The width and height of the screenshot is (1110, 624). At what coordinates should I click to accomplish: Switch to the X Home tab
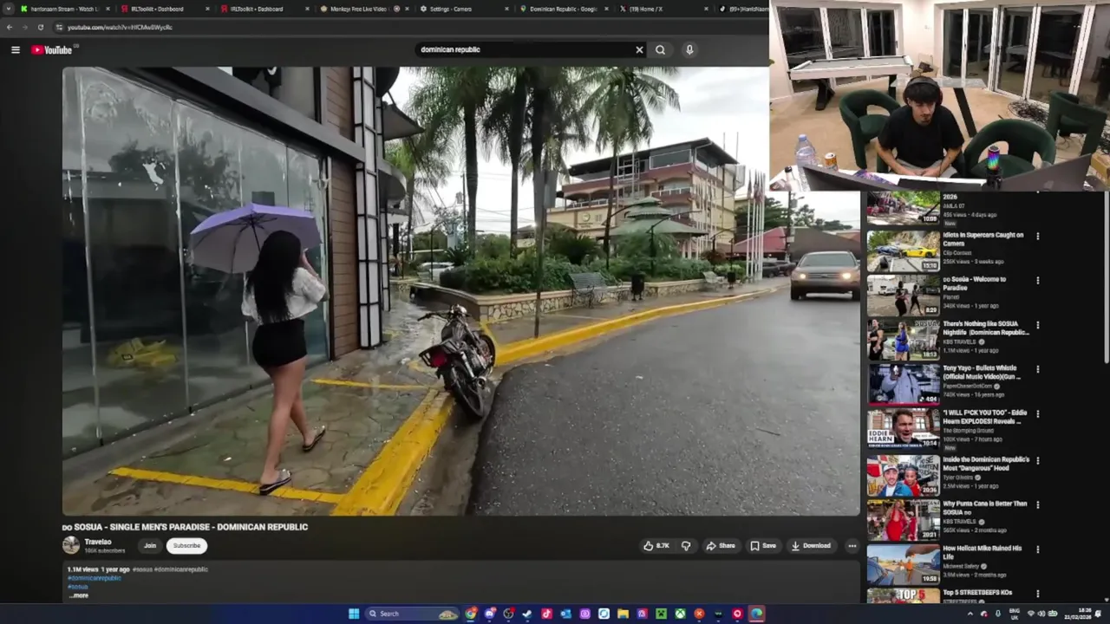(662, 9)
